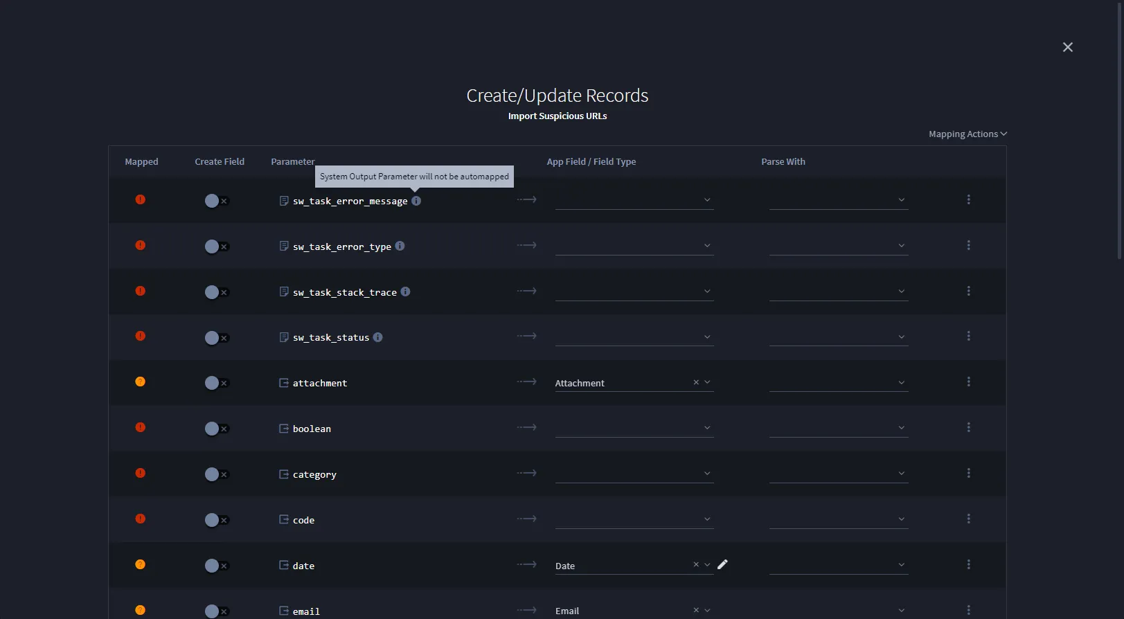Click the sw_task_status parameter name
Viewport: 1124px width, 619px height.
click(x=331, y=338)
